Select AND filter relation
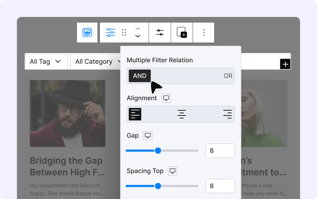The height and width of the screenshot is (199, 317). click(139, 76)
